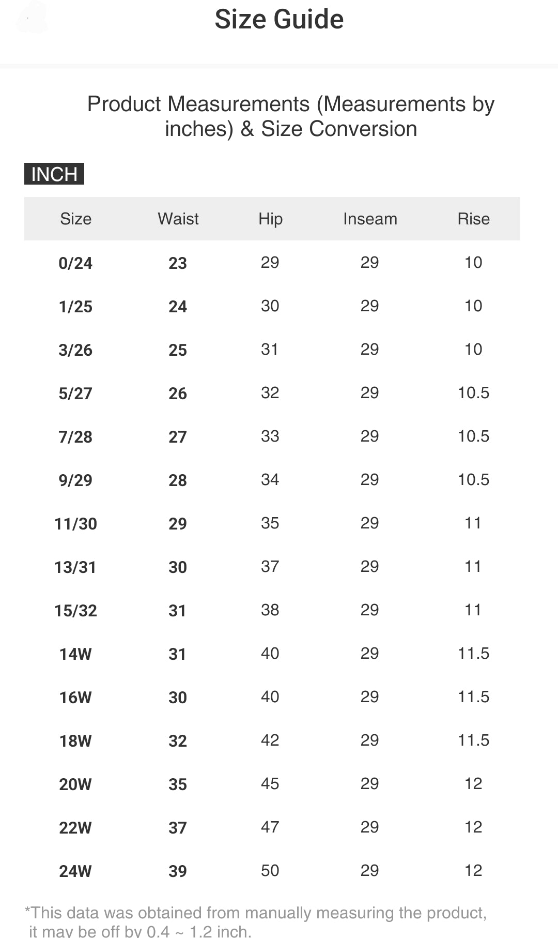Select the INCH unit tab
This screenshot has width=558, height=938.
pos(54,174)
